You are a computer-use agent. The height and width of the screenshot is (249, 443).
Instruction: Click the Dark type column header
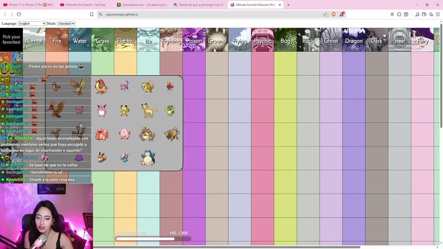pyautogui.click(x=377, y=40)
